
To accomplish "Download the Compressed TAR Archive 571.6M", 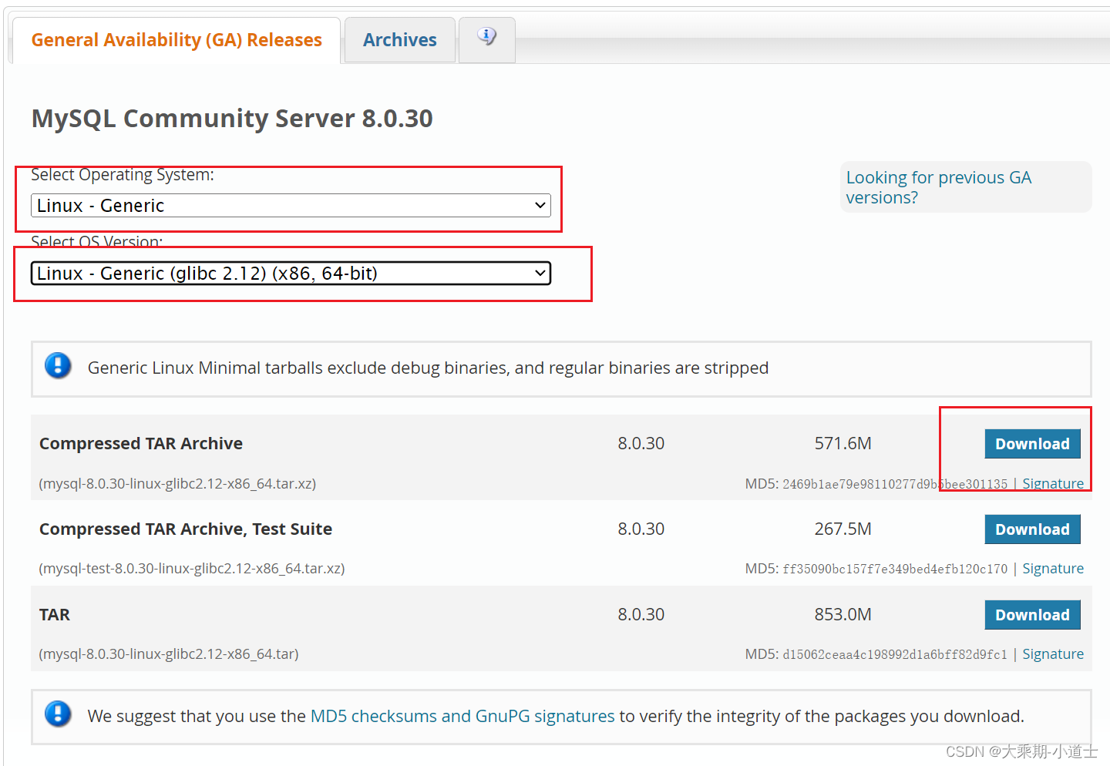I will tap(1032, 444).
